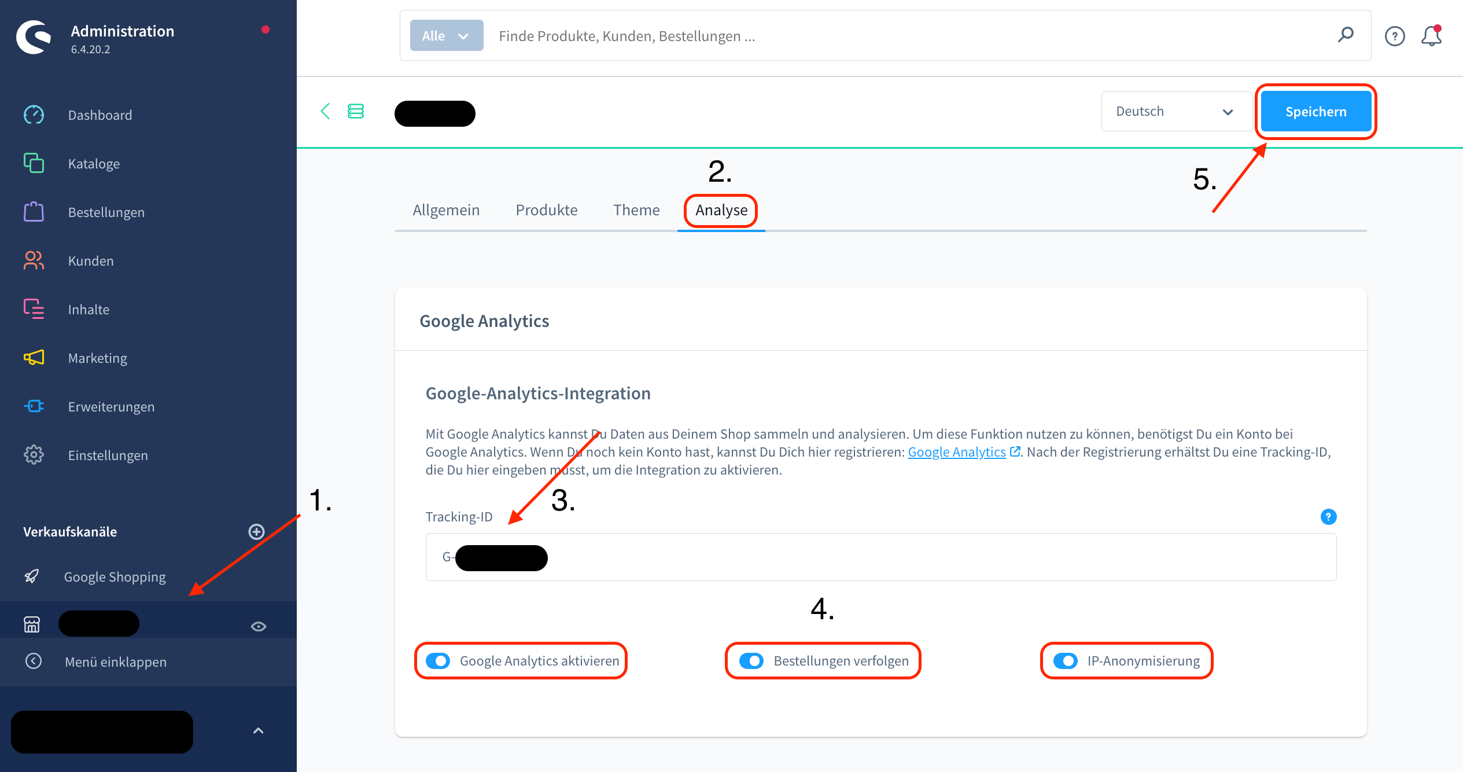The image size is (1463, 772).
Task: Disable the Google Analytics aktivieren toggle
Action: point(438,661)
